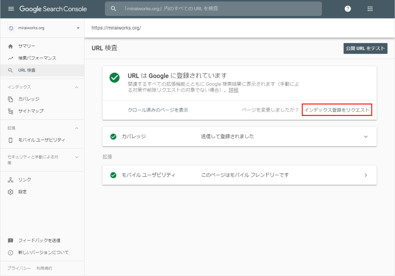The height and width of the screenshot is (276, 395).
Task: Click the モバイル ユーザビリティ phone icon in sidebar
Action: (x=10, y=140)
